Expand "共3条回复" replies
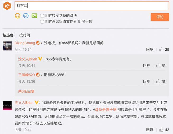Image resolution: width=173 pixels, height=134 pixels. (x=26, y=91)
